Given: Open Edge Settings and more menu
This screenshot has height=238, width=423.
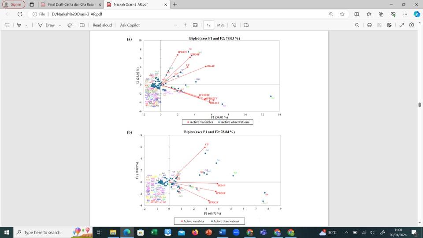Looking at the screenshot, I should tap(405, 14).
